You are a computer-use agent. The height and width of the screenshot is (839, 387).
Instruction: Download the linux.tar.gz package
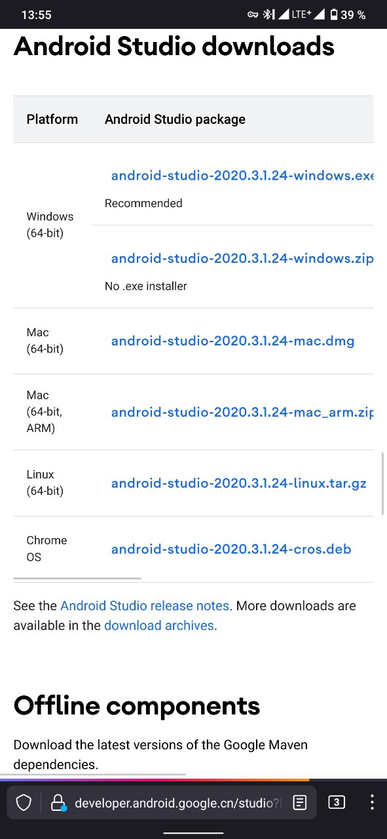coord(238,483)
